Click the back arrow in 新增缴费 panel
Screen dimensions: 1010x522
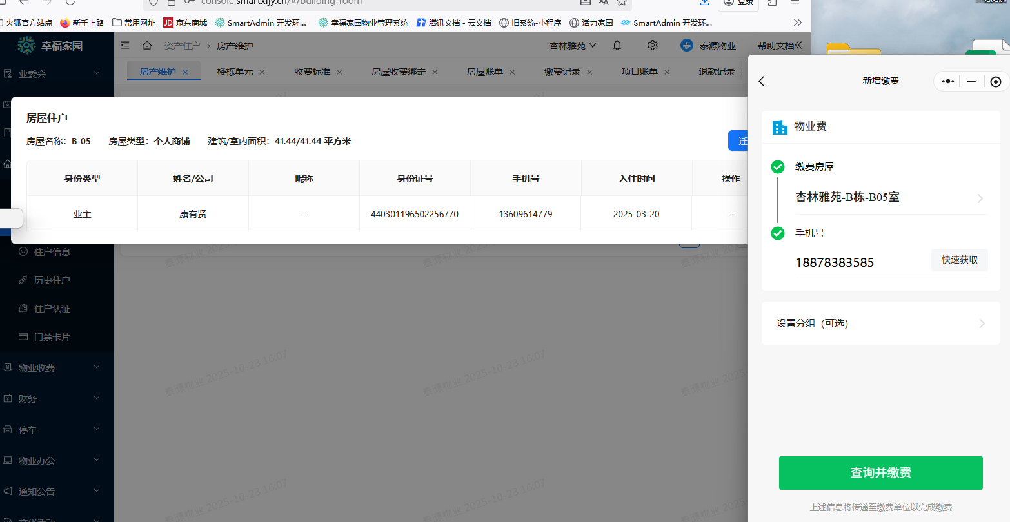tap(762, 81)
